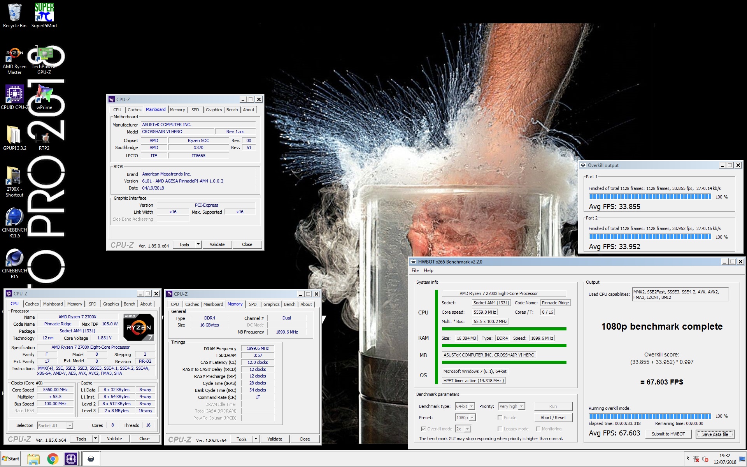Click the Core Speed 5550.00 MHz field
This screenshot has width=747, height=467.
tap(55, 390)
